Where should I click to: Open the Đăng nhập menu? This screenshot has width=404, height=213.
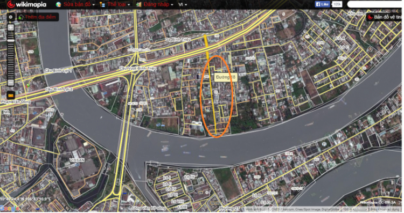point(156,4)
